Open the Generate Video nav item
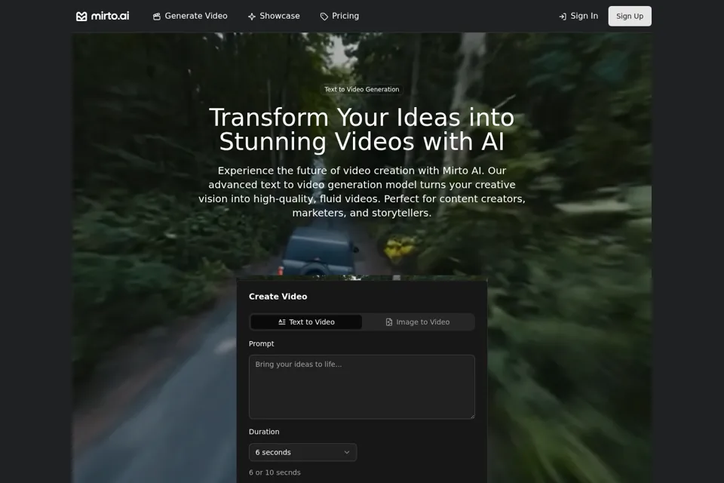The height and width of the screenshot is (483, 724). pos(190,16)
